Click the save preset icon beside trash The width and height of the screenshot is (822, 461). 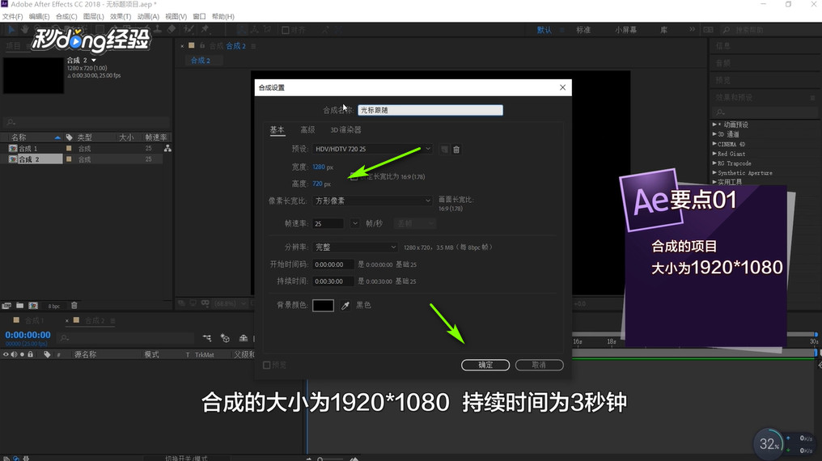(x=444, y=150)
